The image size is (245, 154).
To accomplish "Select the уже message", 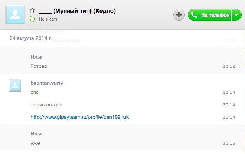I will 35,143.
